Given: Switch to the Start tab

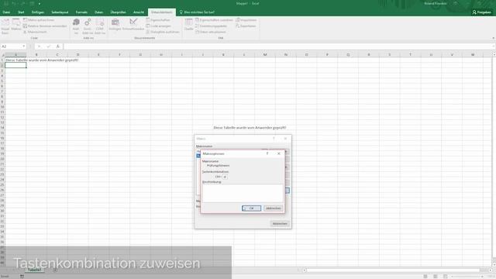Looking at the screenshot, I should [21, 12].
